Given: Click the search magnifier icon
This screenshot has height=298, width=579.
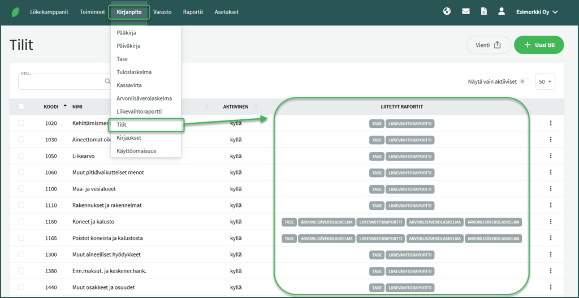Looking at the screenshot, I should point(107,81).
